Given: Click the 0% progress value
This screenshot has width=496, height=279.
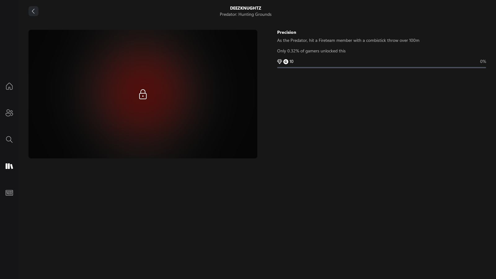Looking at the screenshot, I should pyautogui.click(x=483, y=61).
